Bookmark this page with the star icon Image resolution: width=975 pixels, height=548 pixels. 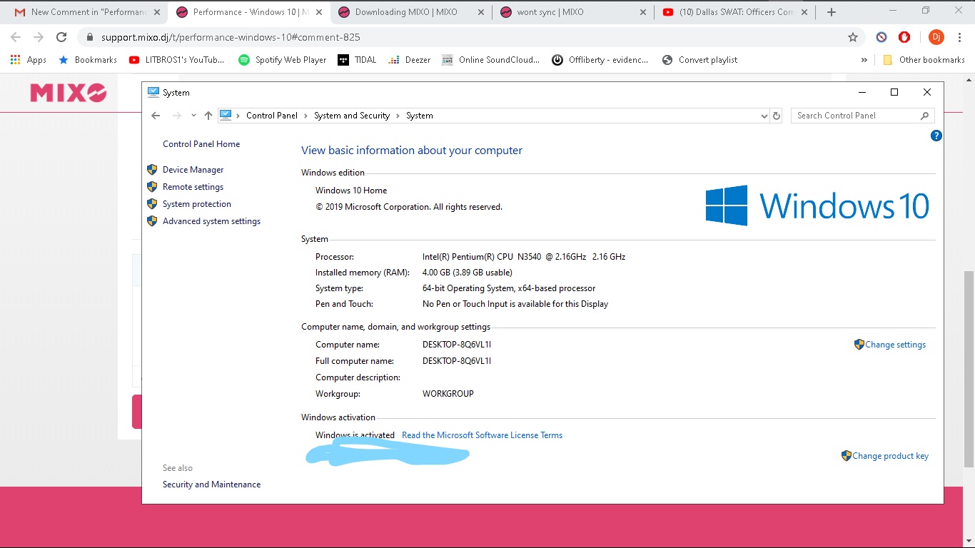[852, 37]
